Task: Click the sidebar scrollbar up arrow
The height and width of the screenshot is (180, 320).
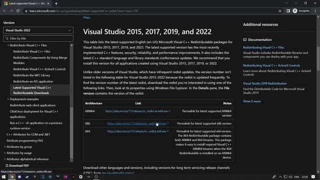Action: click(71, 45)
